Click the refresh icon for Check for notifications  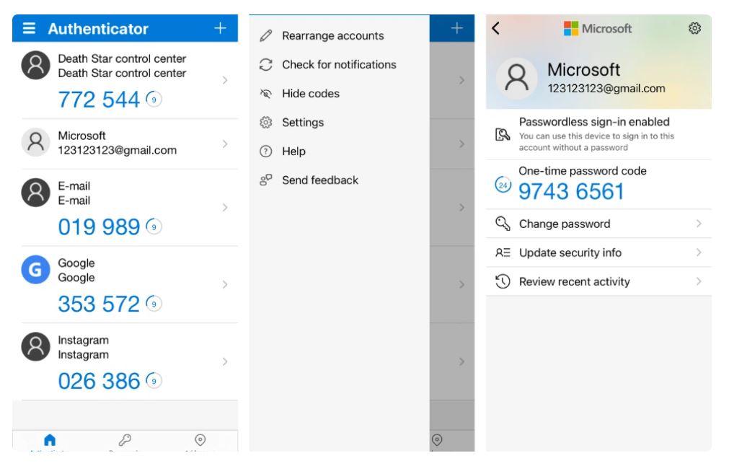(x=266, y=65)
